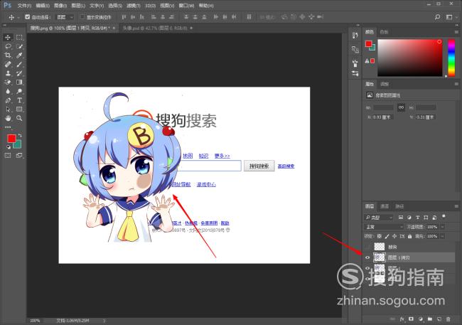Screen dimensions: 462x325
Task: Pick color in the red color field
Action: pos(410,58)
